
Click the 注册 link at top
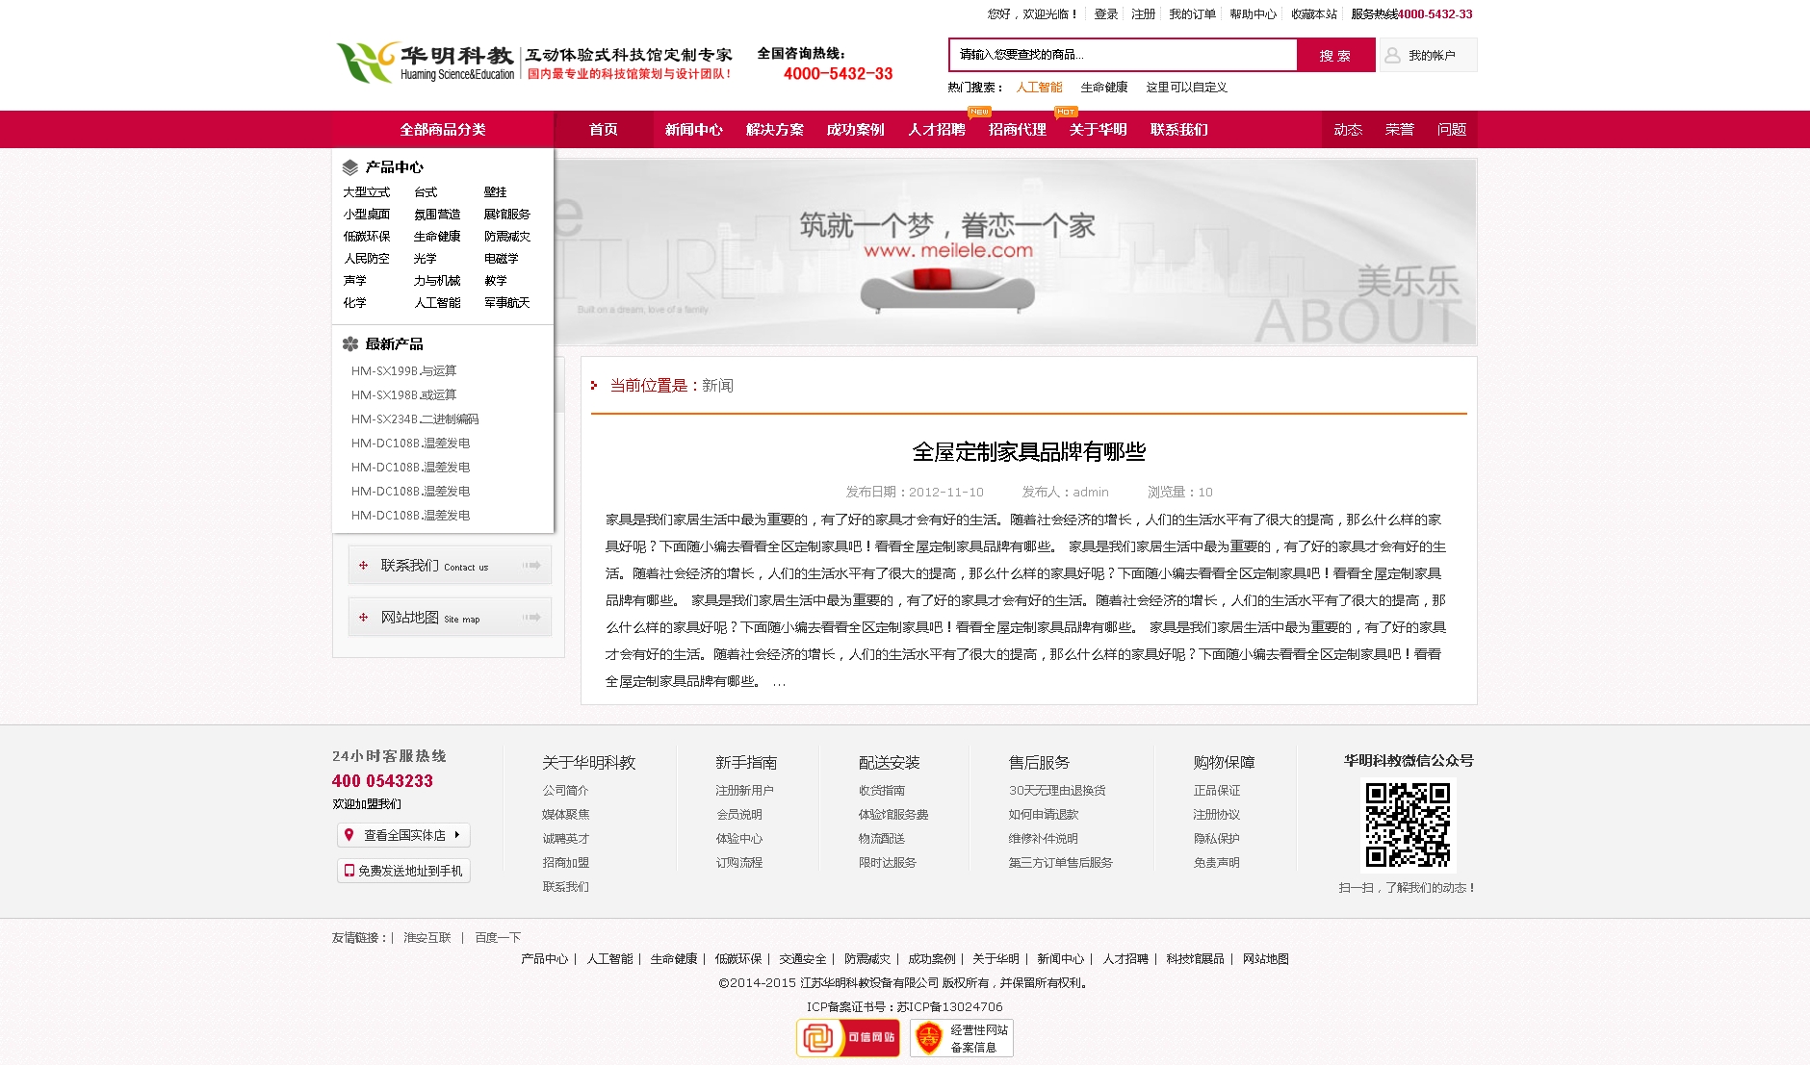(1144, 14)
